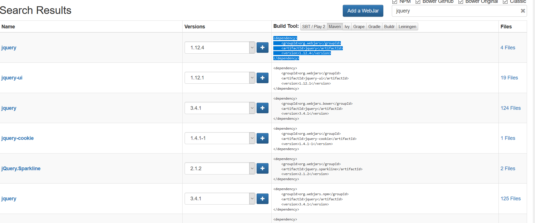535x223 pixels.
Task: Open the 19 Files link
Action: tap(509, 78)
